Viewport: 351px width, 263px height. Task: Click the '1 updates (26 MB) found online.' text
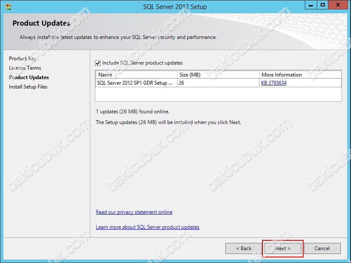(133, 112)
